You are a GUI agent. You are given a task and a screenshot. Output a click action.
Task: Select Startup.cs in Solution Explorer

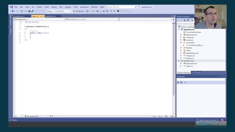[x=190, y=58]
